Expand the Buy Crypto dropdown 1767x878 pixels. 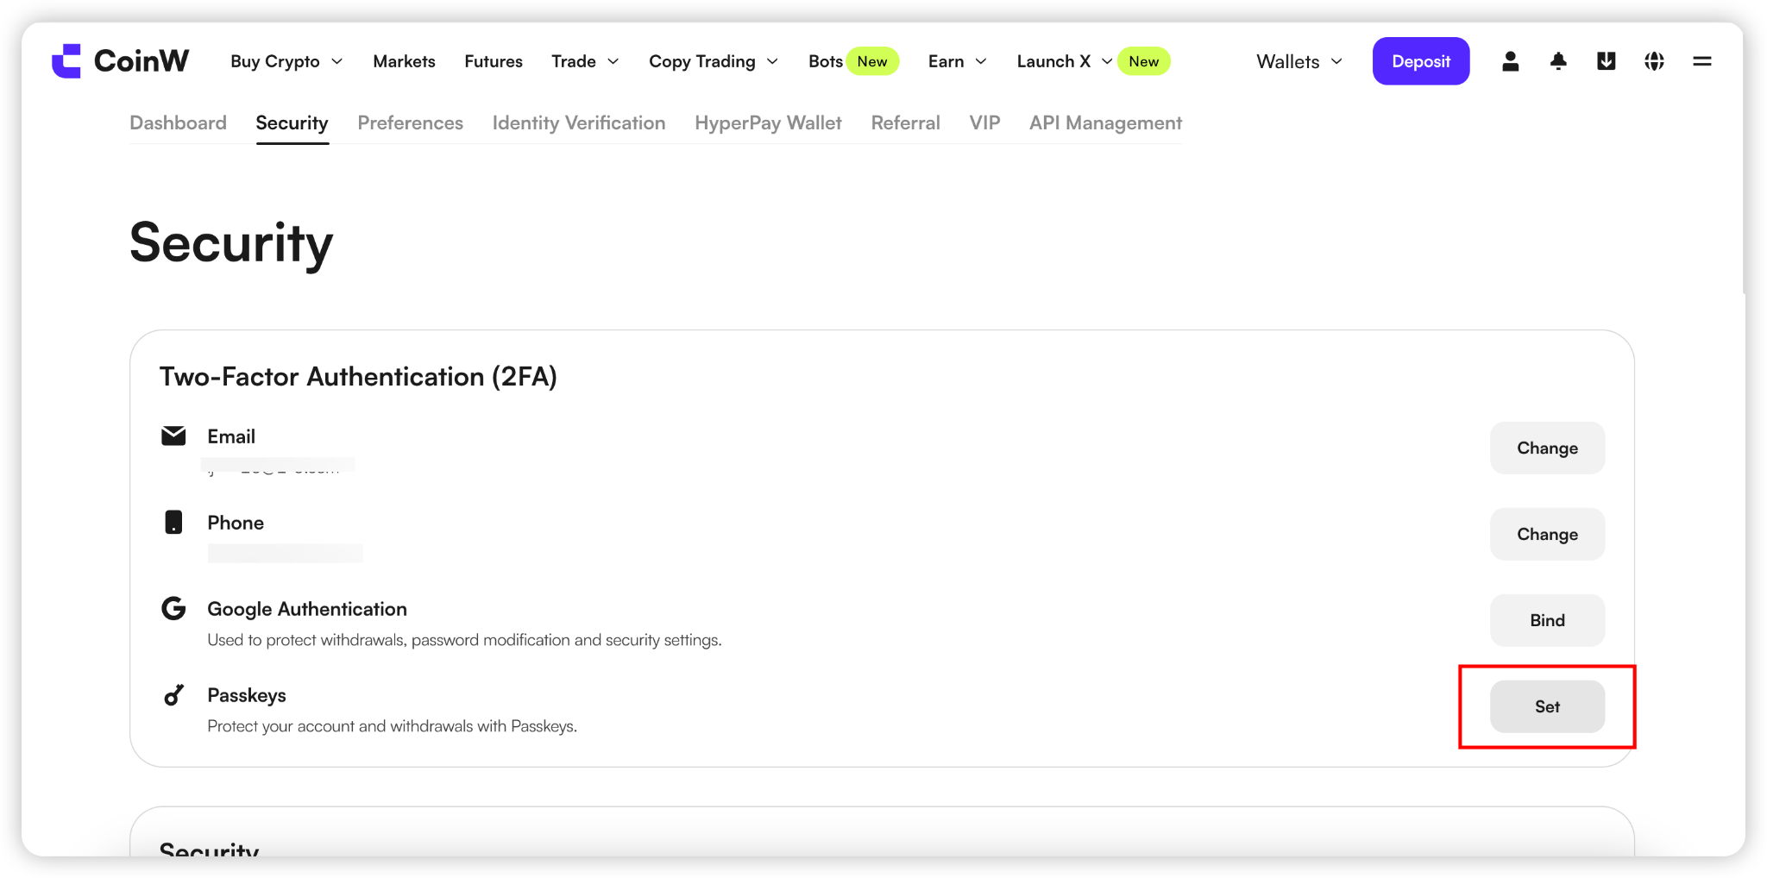tap(286, 61)
